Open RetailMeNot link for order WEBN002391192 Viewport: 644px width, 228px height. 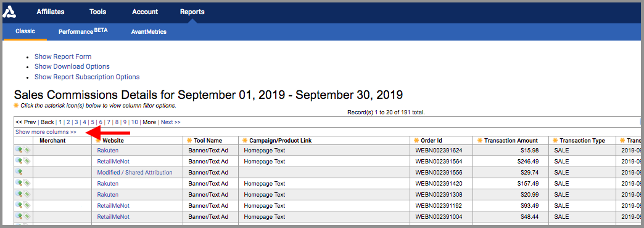click(x=114, y=205)
